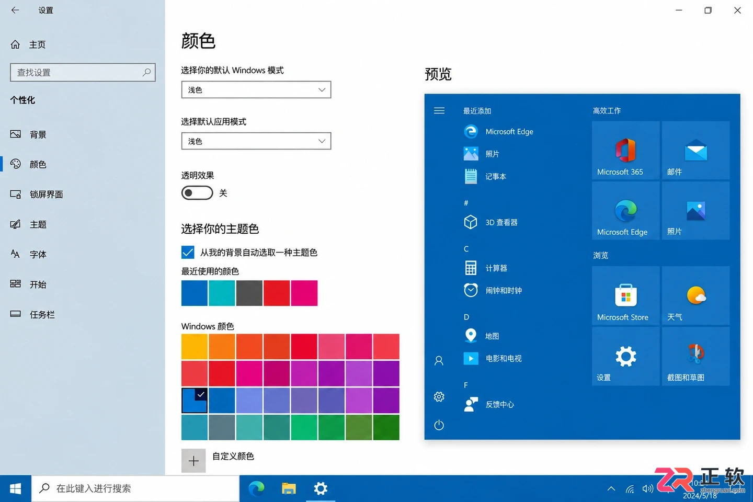Viewport: 753px width, 502px height.
Task: Open 主题 in the sidebar
Action: [x=82, y=224]
